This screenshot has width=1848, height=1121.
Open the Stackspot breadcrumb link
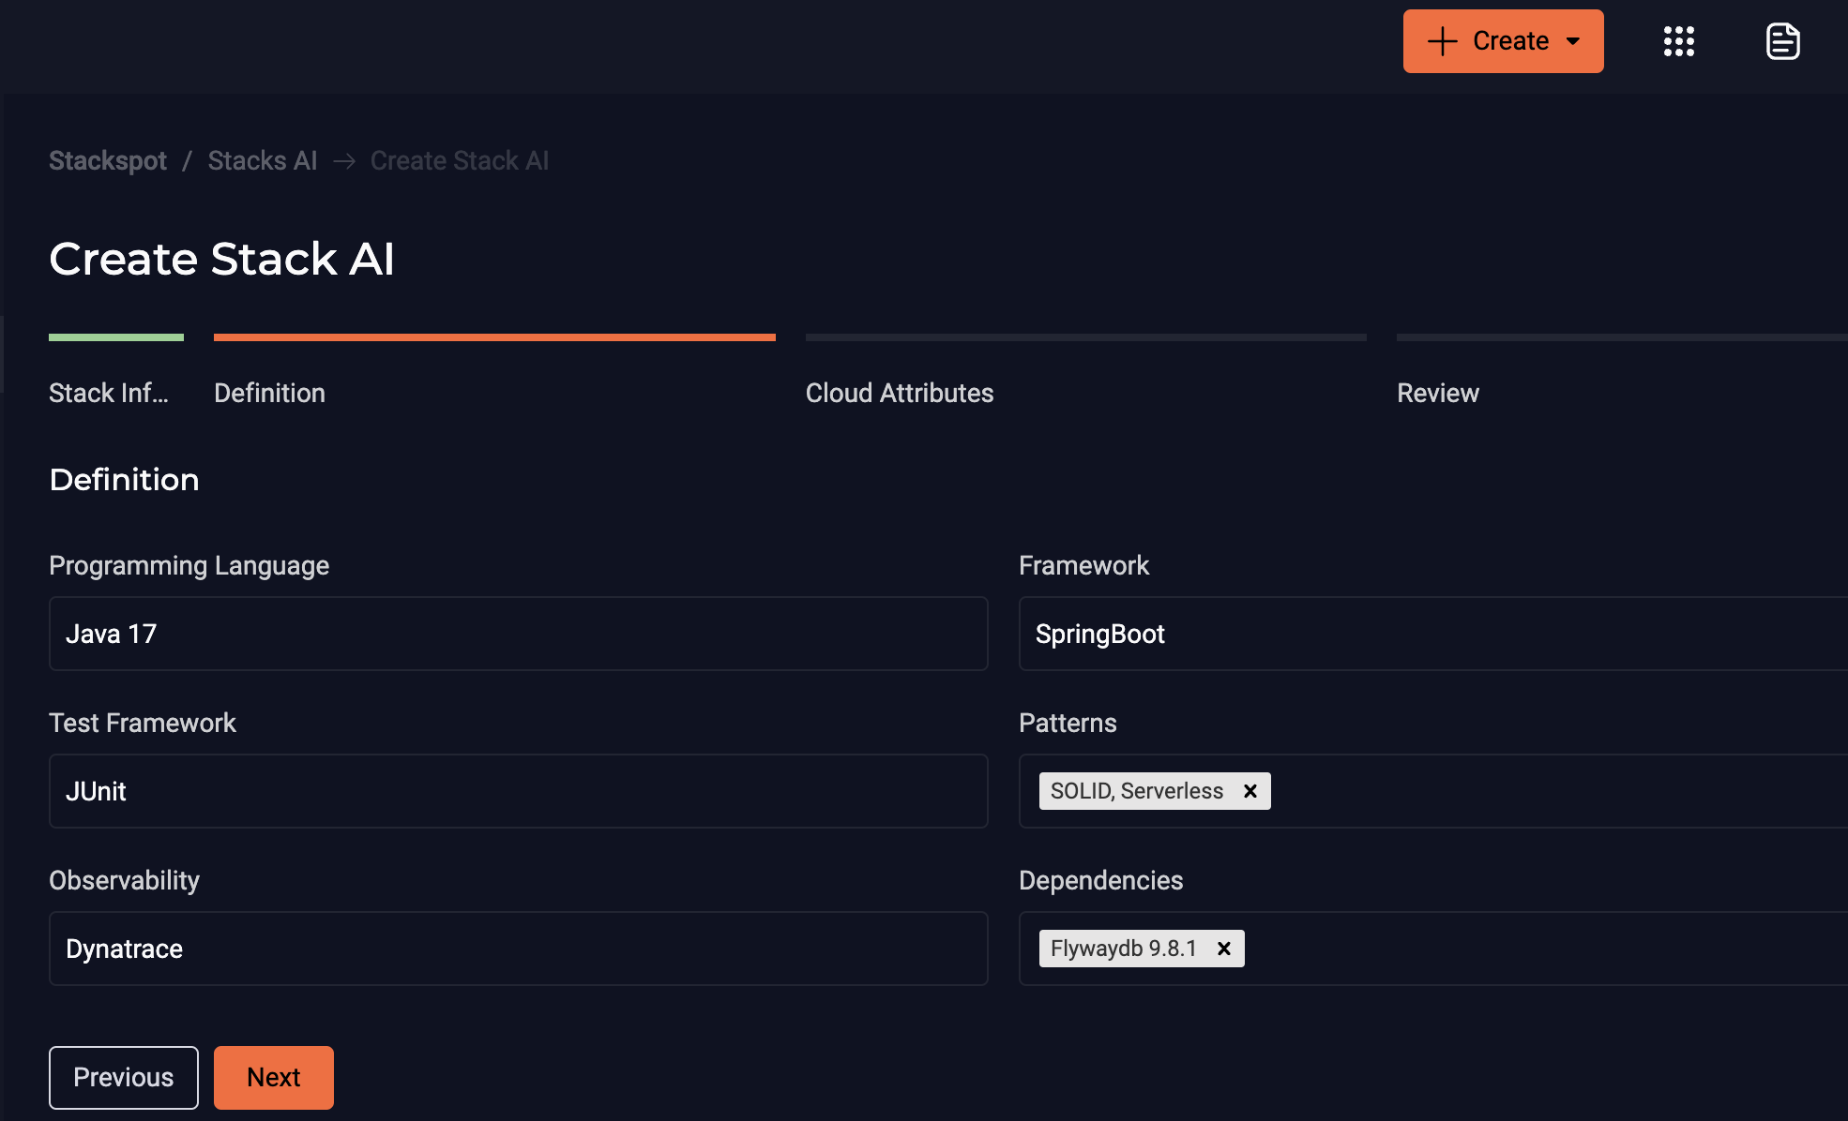(x=107, y=160)
